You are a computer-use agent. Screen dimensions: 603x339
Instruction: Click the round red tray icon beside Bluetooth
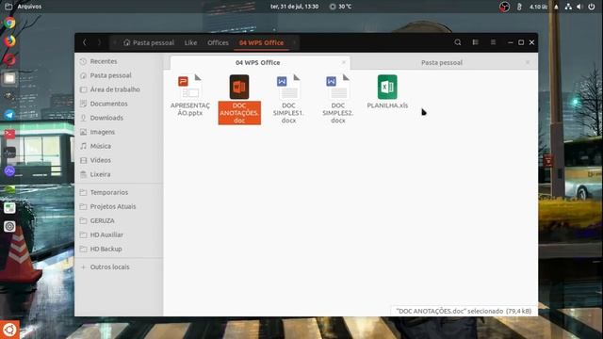point(504,7)
